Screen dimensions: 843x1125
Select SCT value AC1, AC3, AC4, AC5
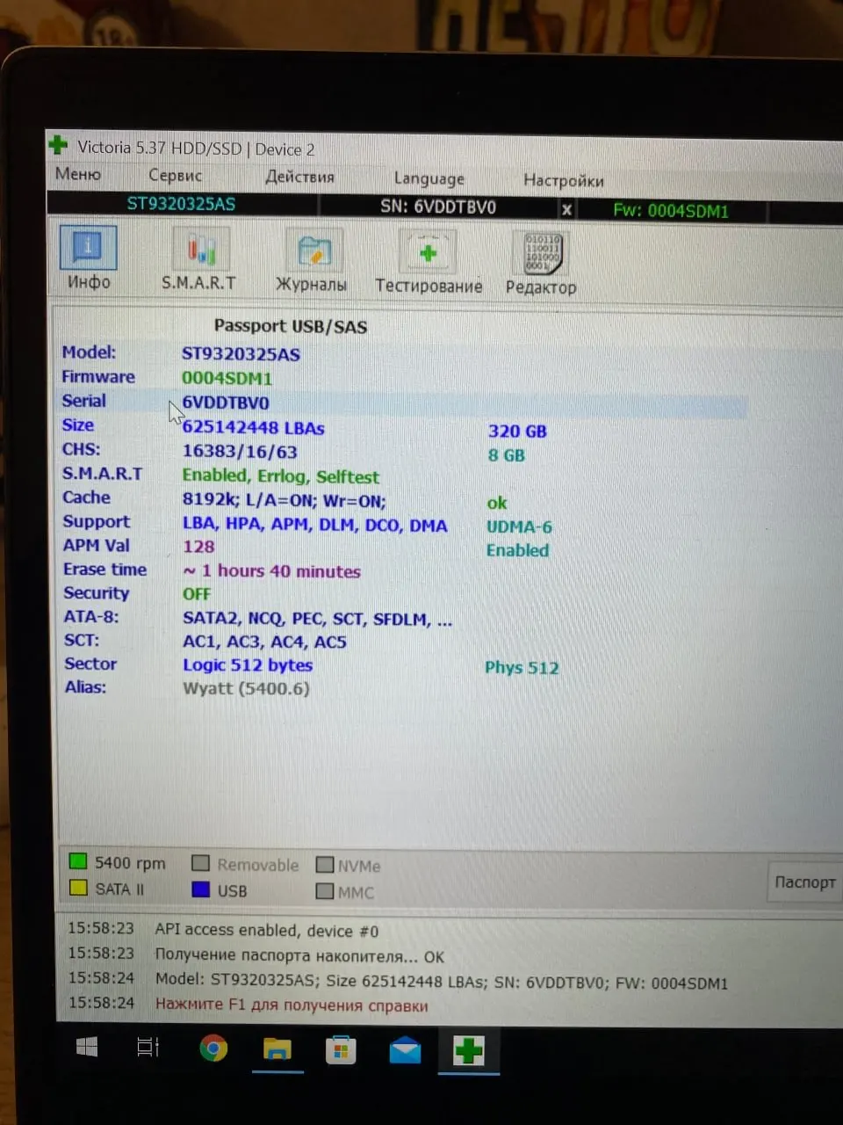[264, 642]
